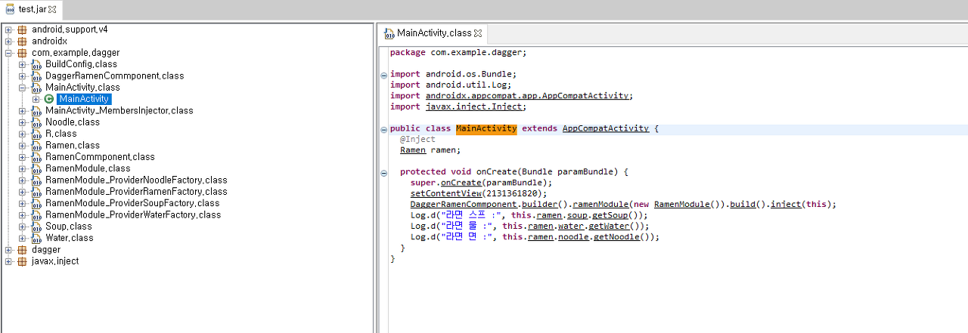Click the BuildConfig.class file icon

[x=36, y=64]
